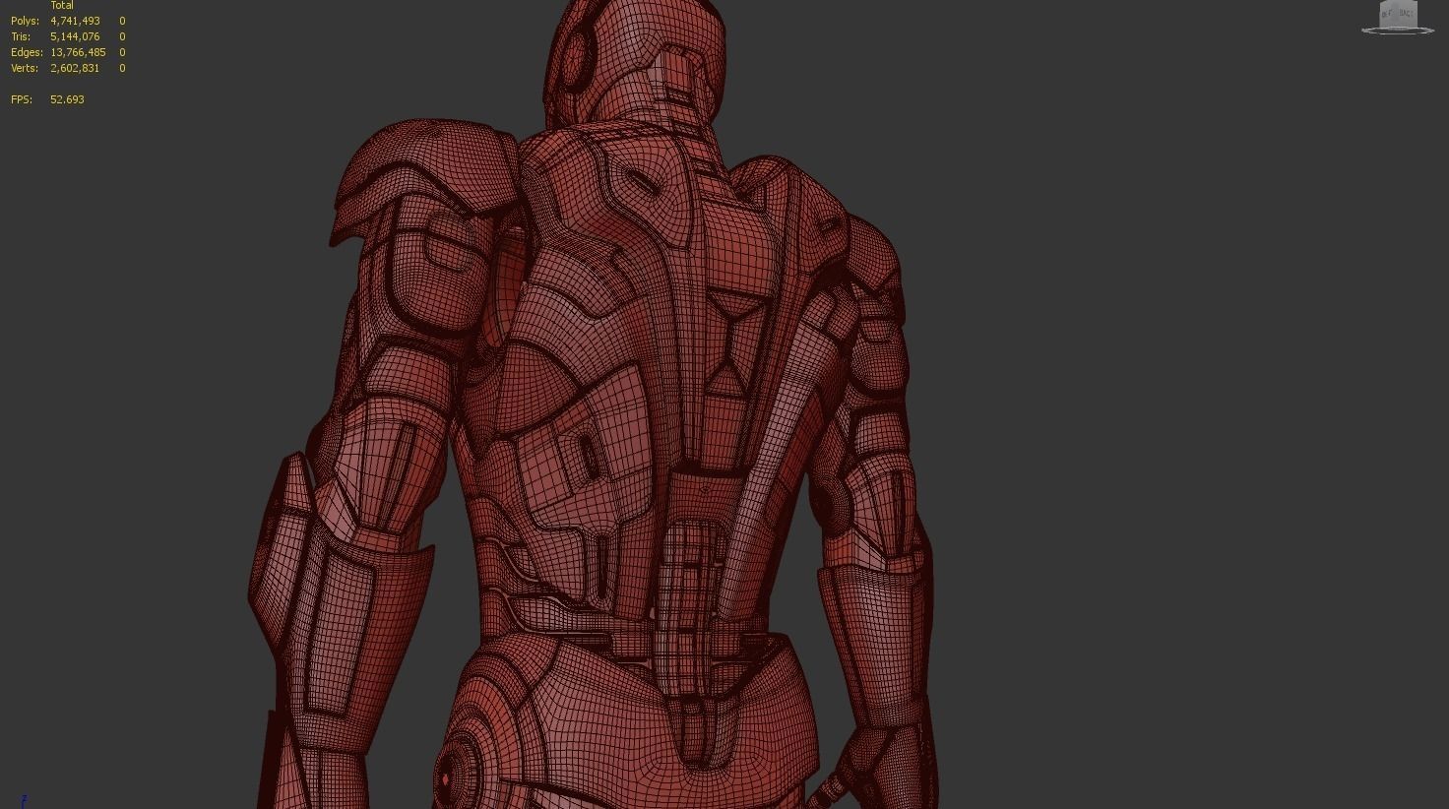Screen dimensions: 1449x809
Task: Click the FPS value 52.693
Action: [x=67, y=99]
